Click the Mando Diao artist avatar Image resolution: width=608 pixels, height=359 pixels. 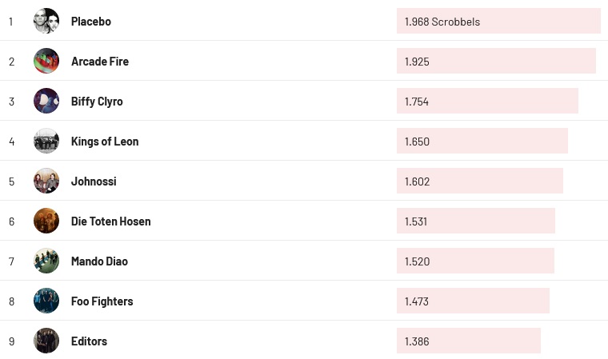[46, 261]
